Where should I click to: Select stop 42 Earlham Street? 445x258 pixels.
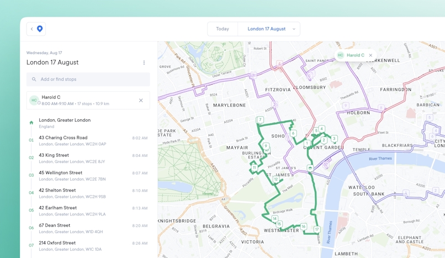tap(88, 210)
